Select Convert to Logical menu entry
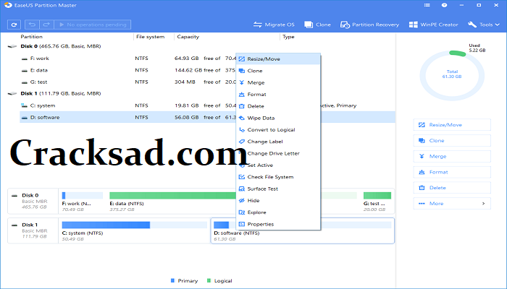Viewport: 507px width, 289px height. tap(278, 129)
